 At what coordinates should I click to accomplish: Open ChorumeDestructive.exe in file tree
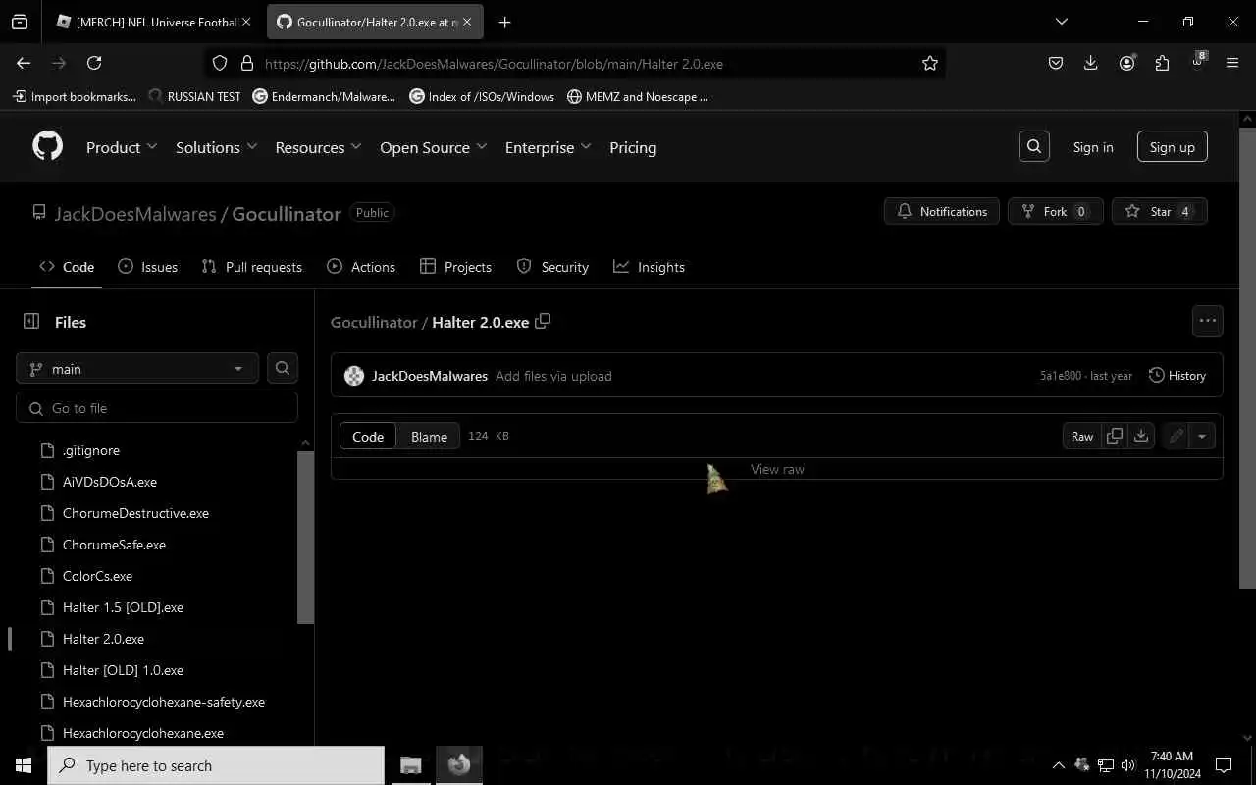click(x=135, y=513)
